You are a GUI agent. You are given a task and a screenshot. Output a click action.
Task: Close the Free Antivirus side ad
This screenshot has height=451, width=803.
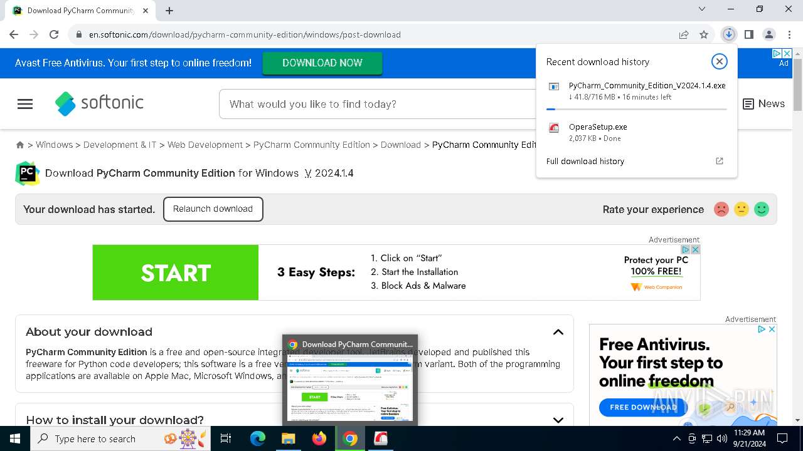772,329
